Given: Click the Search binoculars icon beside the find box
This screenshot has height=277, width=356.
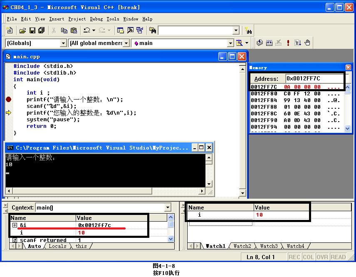Looking at the screenshot, I should click(x=248, y=30).
